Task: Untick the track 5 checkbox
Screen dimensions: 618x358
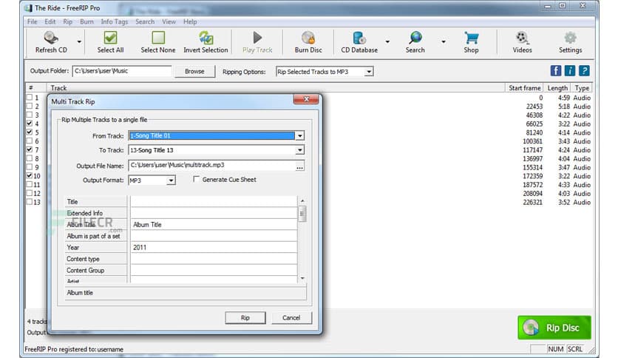Action: pyautogui.click(x=30, y=132)
